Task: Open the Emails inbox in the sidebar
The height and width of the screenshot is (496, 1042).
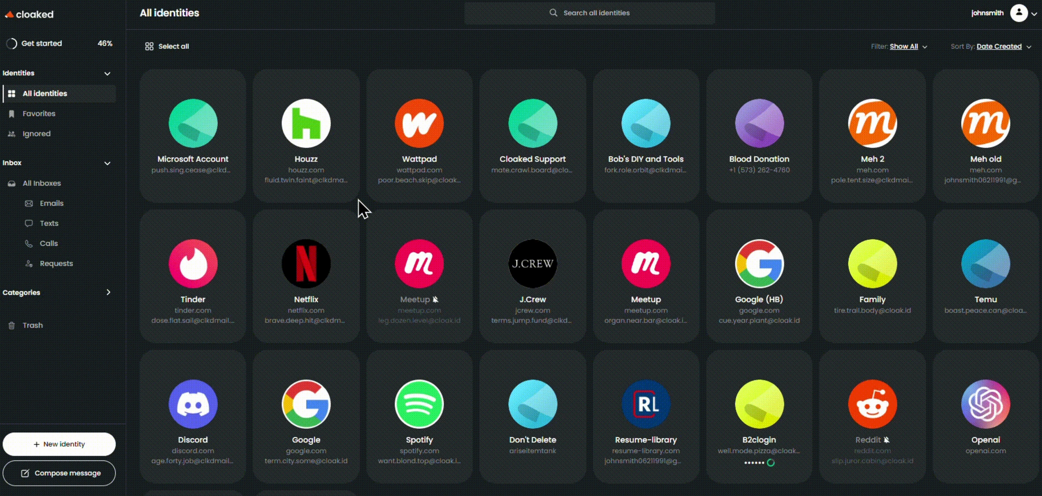Action: pyautogui.click(x=51, y=203)
